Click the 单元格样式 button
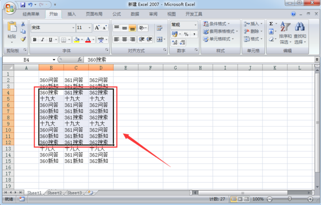This screenshot has width=321, height=205. tap(218, 39)
